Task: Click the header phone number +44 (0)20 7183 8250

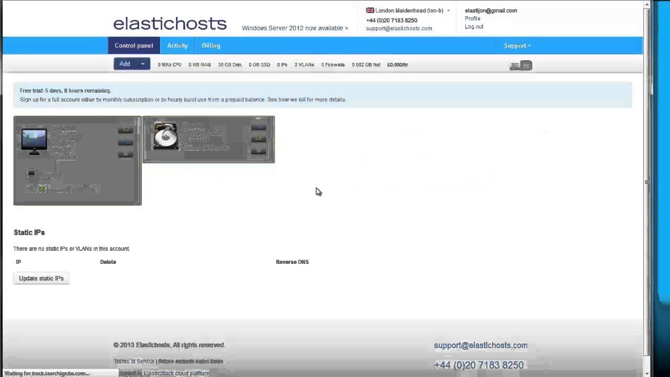Action: coord(392,20)
